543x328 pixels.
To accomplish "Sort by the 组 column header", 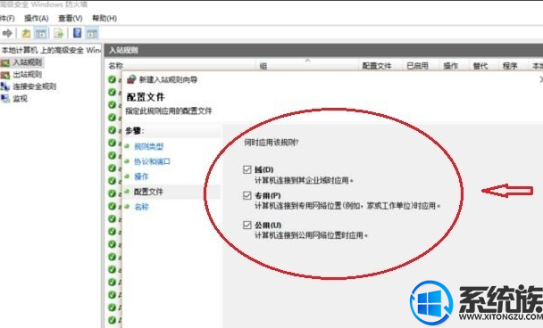I will point(263,66).
